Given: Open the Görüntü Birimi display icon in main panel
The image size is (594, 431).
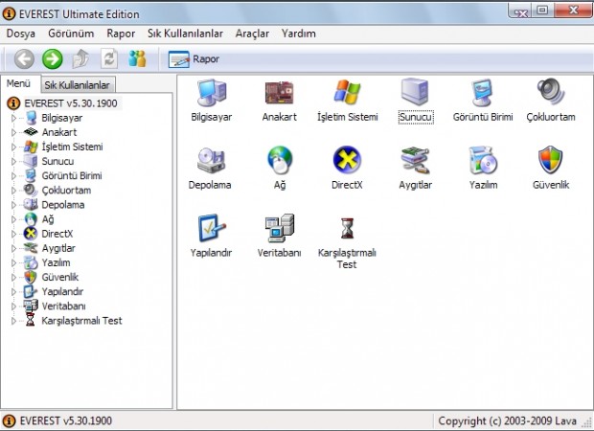Looking at the screenshot, I should click(x=483, y=92).
